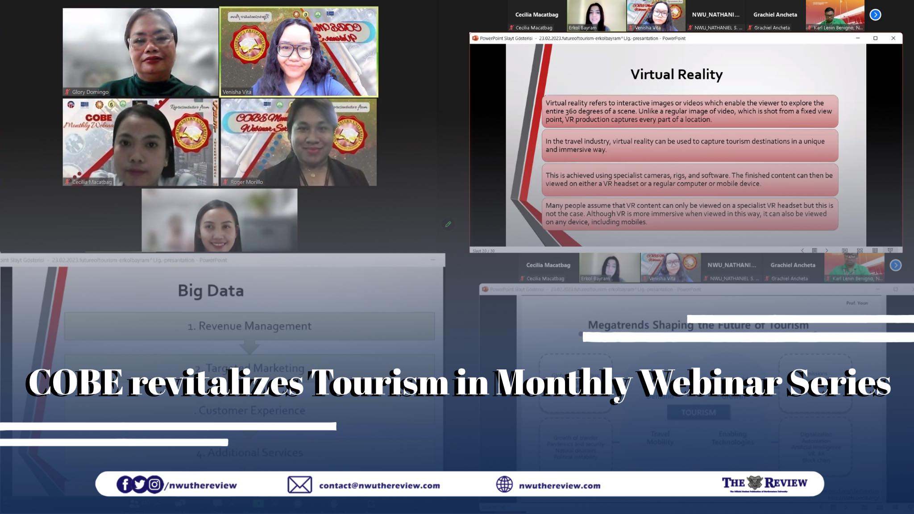Switch to Normal view icon in PowerPoint

tap(844, 250)
